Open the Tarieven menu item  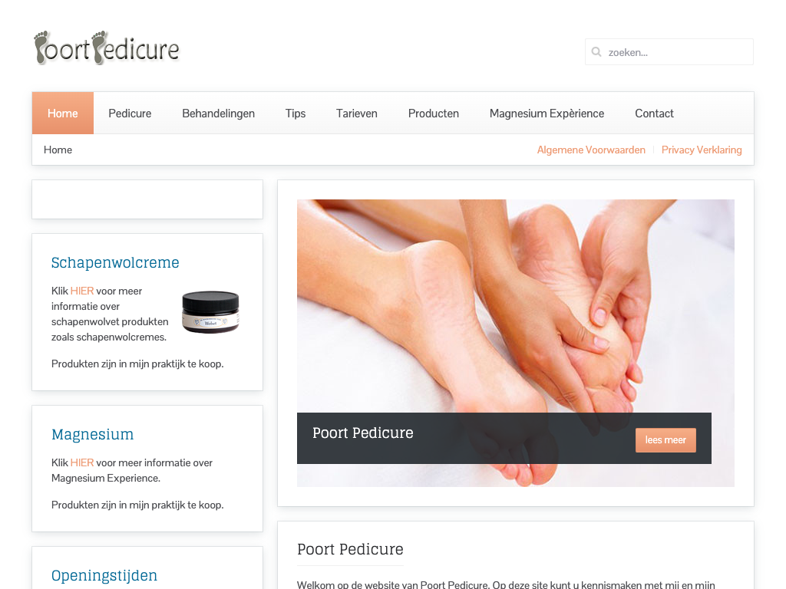pos(356,114)
